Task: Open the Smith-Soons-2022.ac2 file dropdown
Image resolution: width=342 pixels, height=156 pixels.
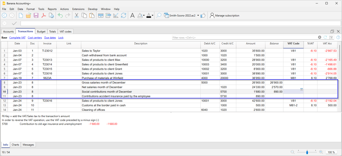Action: click(198, 16)
